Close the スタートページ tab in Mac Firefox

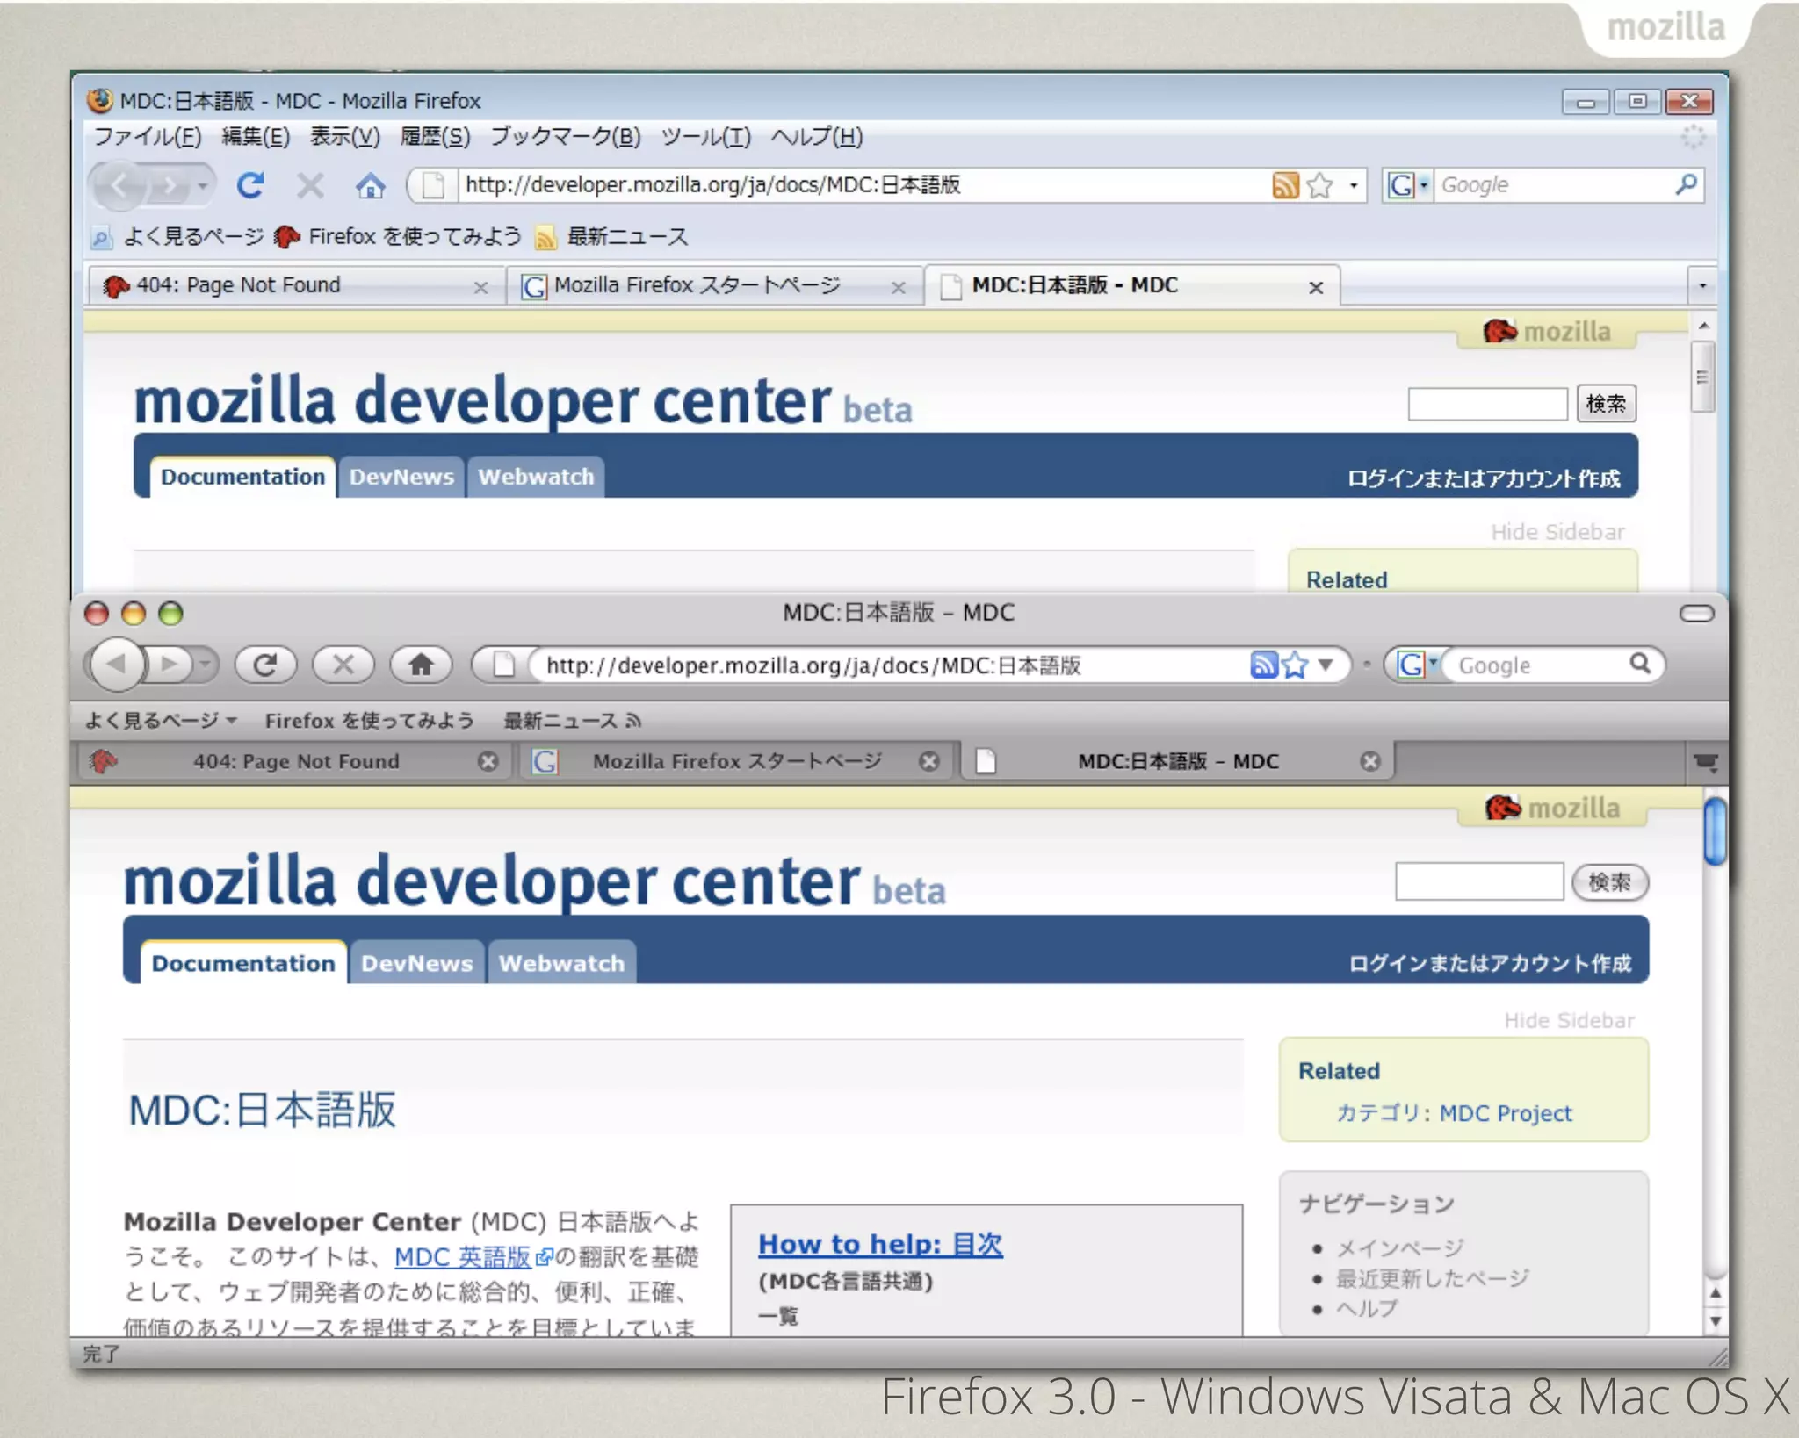[929, 761]
